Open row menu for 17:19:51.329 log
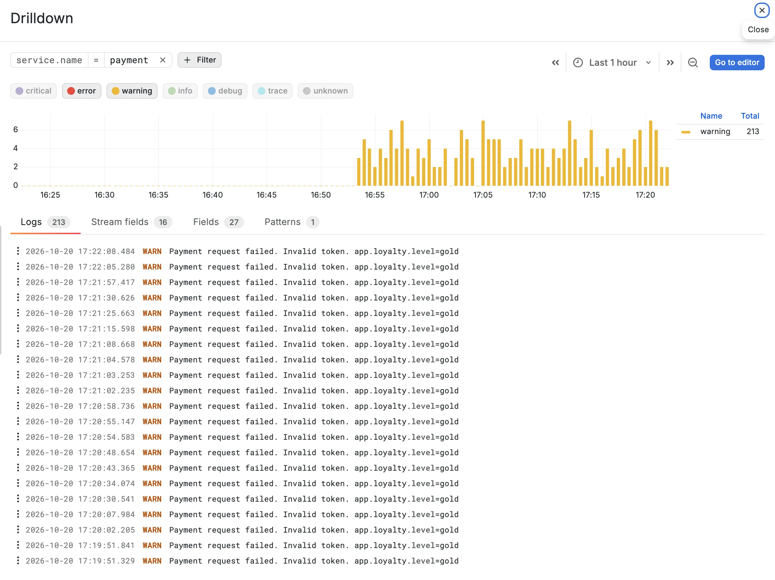775x580 pixels. click(x=18, y=560)
